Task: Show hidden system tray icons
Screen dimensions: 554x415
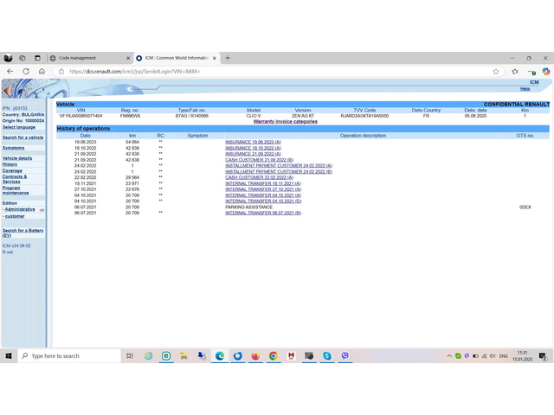Action: 449,355
